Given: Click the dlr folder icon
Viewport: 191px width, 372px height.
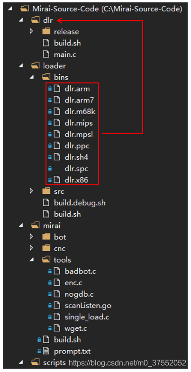Looking at the screenshot, I should click(36, 20).
